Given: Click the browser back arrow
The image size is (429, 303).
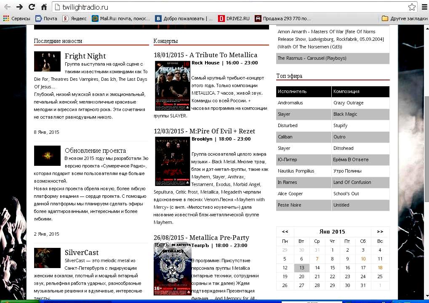Looking at the screenshot, I should [7, 7].
